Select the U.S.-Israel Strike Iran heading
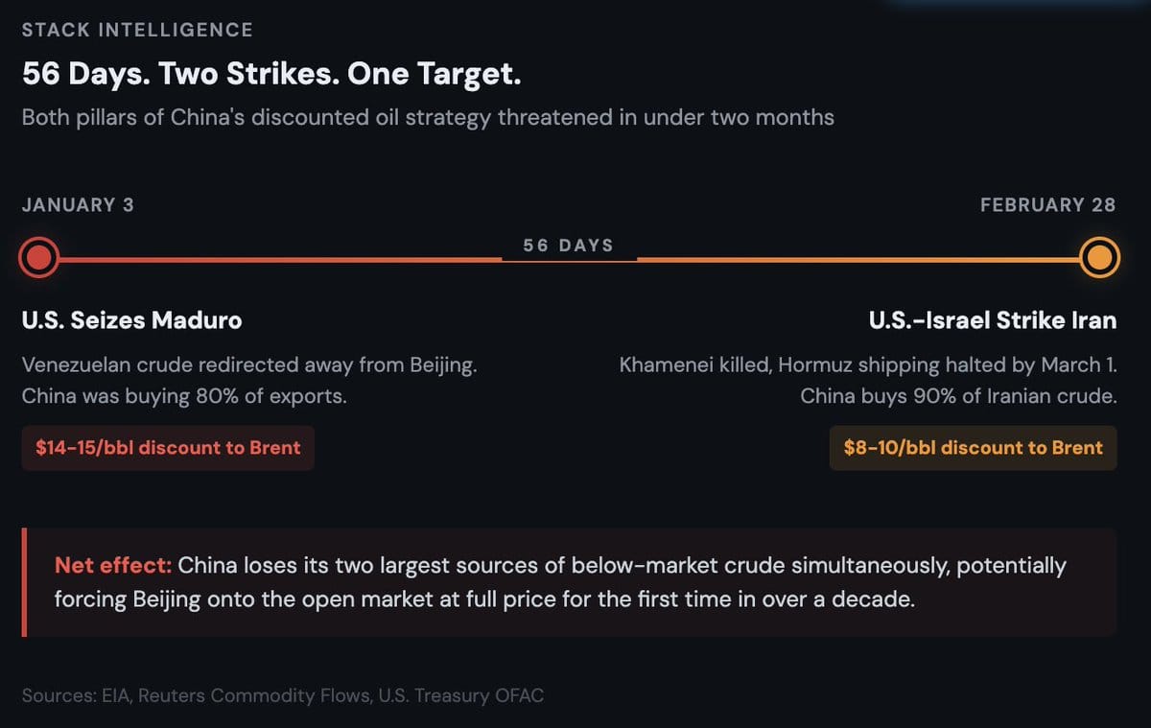The image size is (1151, 728). coord(993,320)
